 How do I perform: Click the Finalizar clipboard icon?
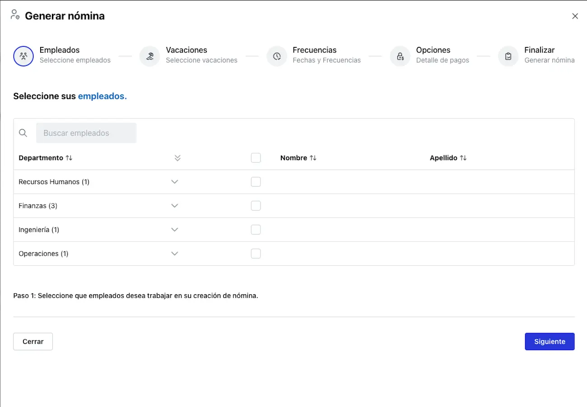tap(508, 56)
